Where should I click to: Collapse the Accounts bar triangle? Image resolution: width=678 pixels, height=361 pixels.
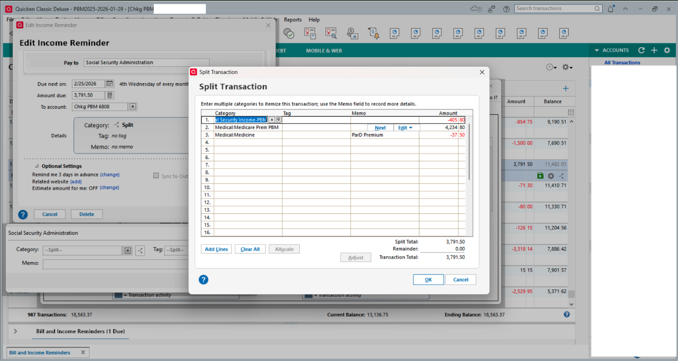[597, 50]
